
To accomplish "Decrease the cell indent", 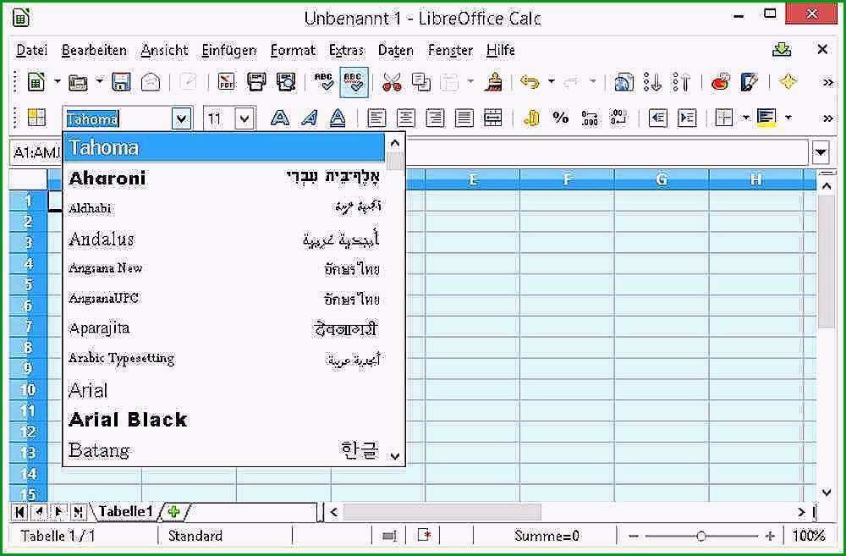I will pyautogui.click(x=657, y=118).
